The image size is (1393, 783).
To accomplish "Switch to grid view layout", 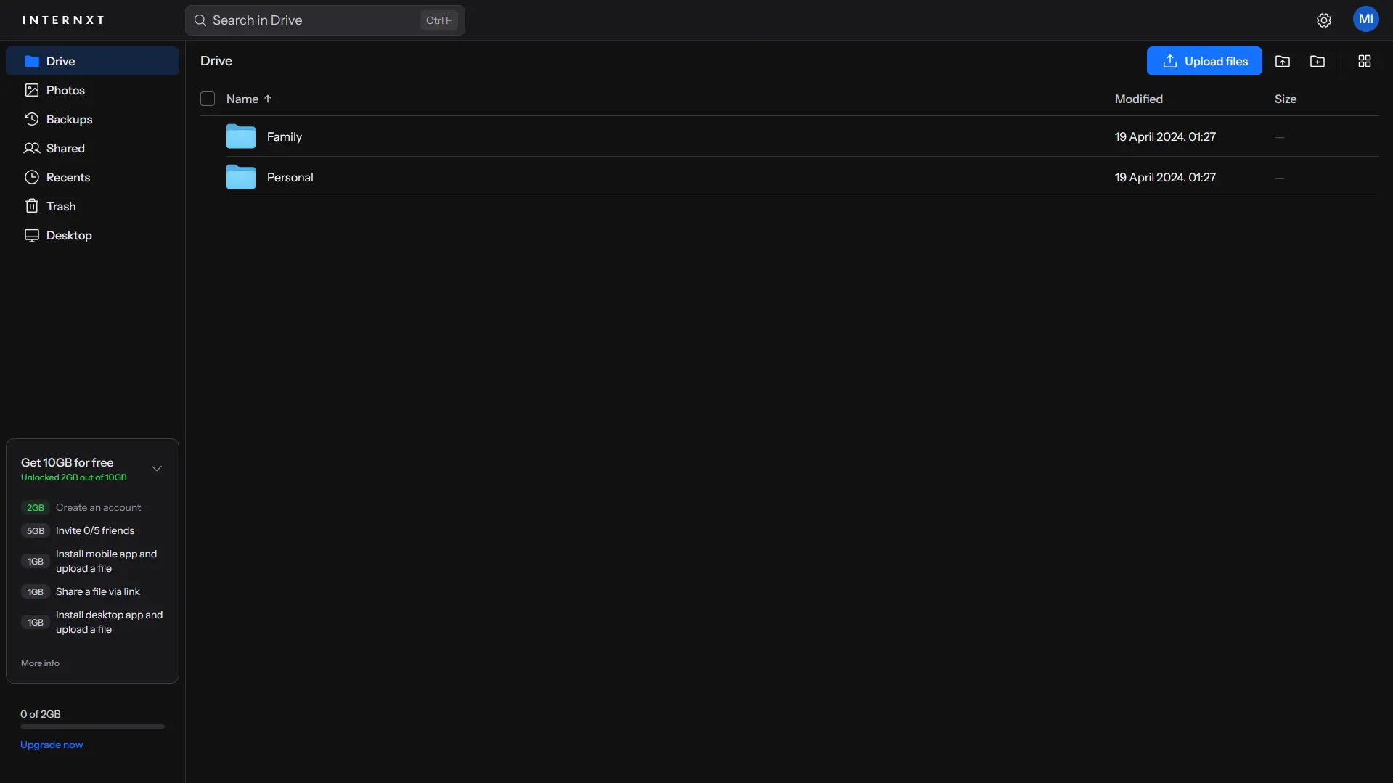I will click(x=1365, y=62).
